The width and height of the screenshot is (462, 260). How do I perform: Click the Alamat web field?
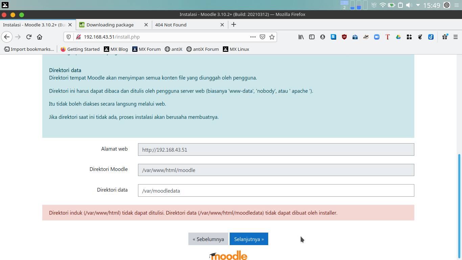click(276, 150)
